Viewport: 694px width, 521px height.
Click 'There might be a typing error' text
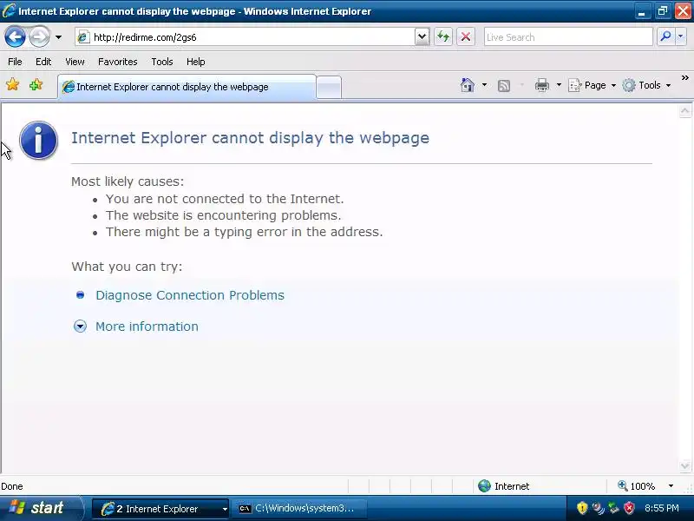click(244, 232)
